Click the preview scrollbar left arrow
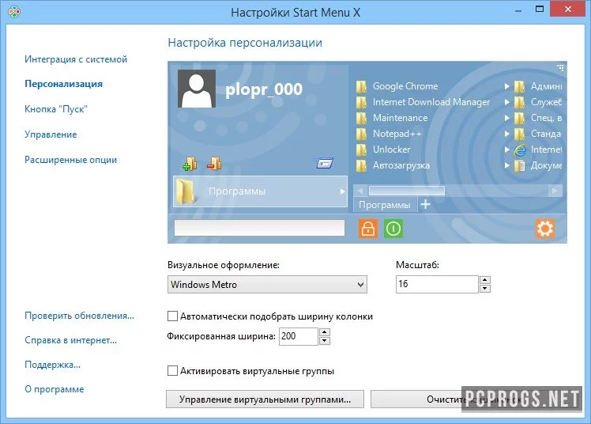Viewport: 591px width, 424px height. [359, 191]
